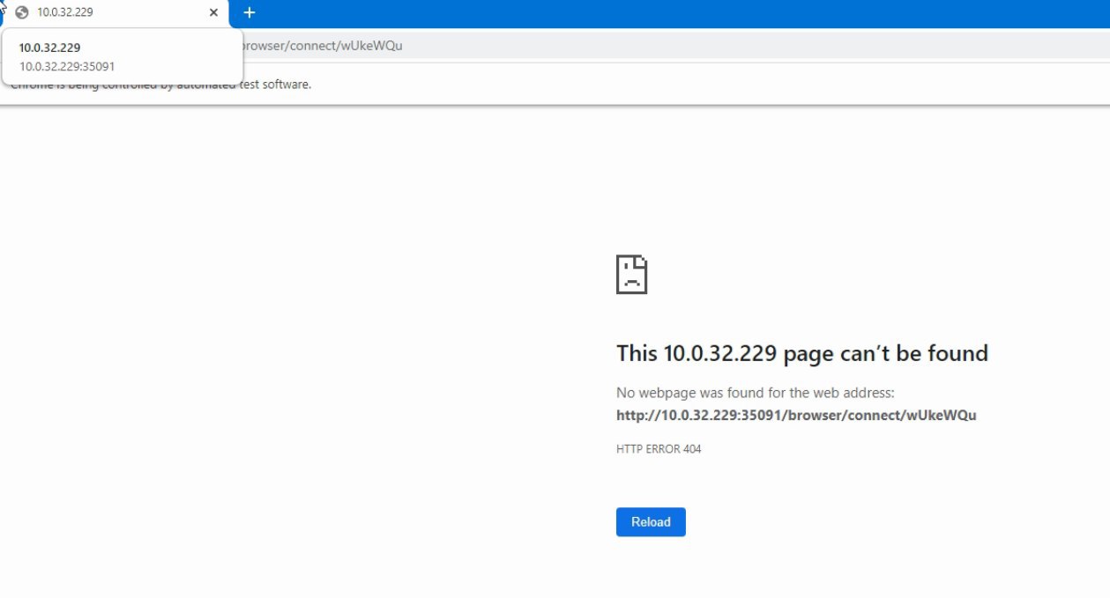The image size is (1110, 598).
Task: Click the blue Reload button
Action: [x=651, y=521]
